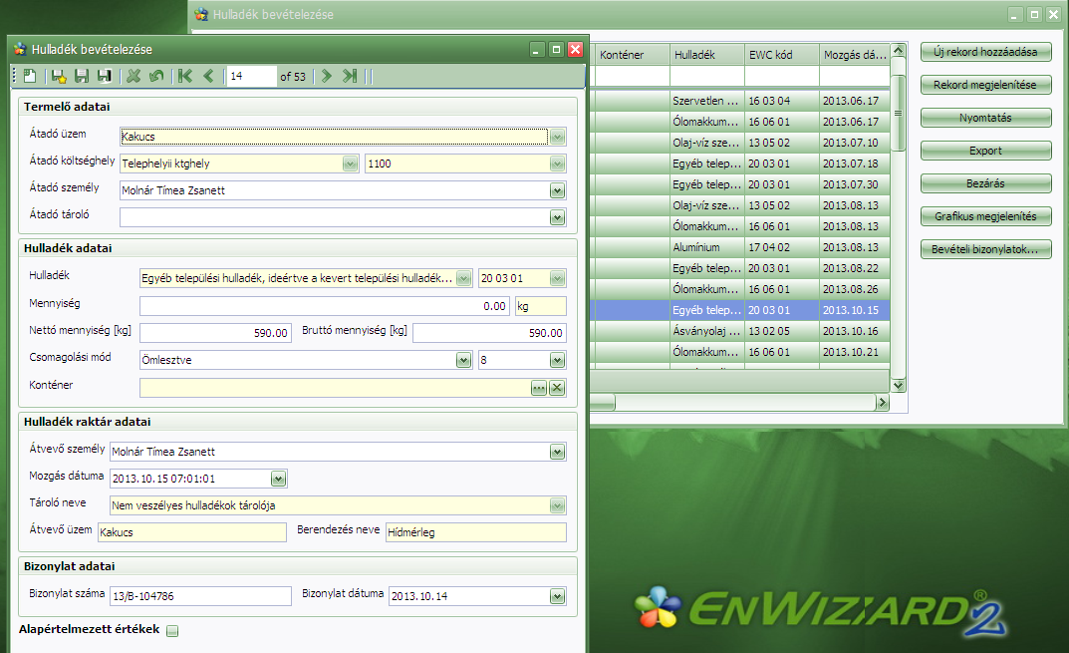Sort table by the Hulladék column header
This screenshot has width=1069, height=653.
[707, 55]
